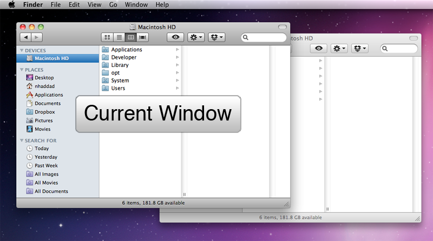Image resolution: width=433 pixels, height=241 pixels.
Task: Expand Applications folder via its arrow
Action: pos(178,50)
